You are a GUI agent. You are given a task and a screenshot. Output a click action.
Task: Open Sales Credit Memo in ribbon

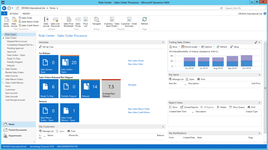tap(29, 26)
